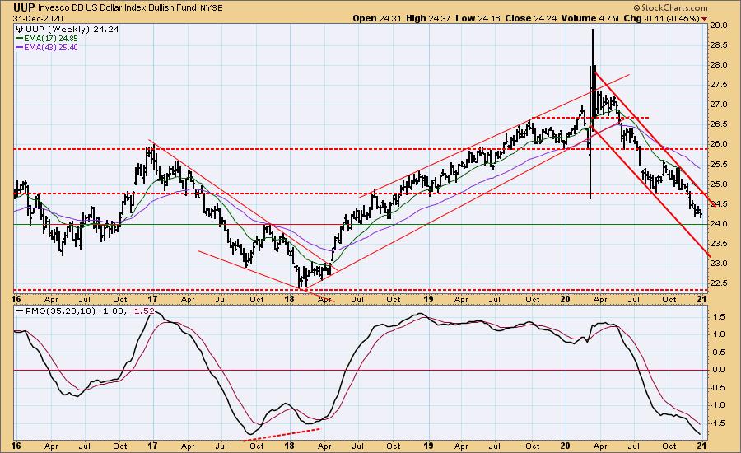Click the 28.0 price axis label

coord(718,65)
